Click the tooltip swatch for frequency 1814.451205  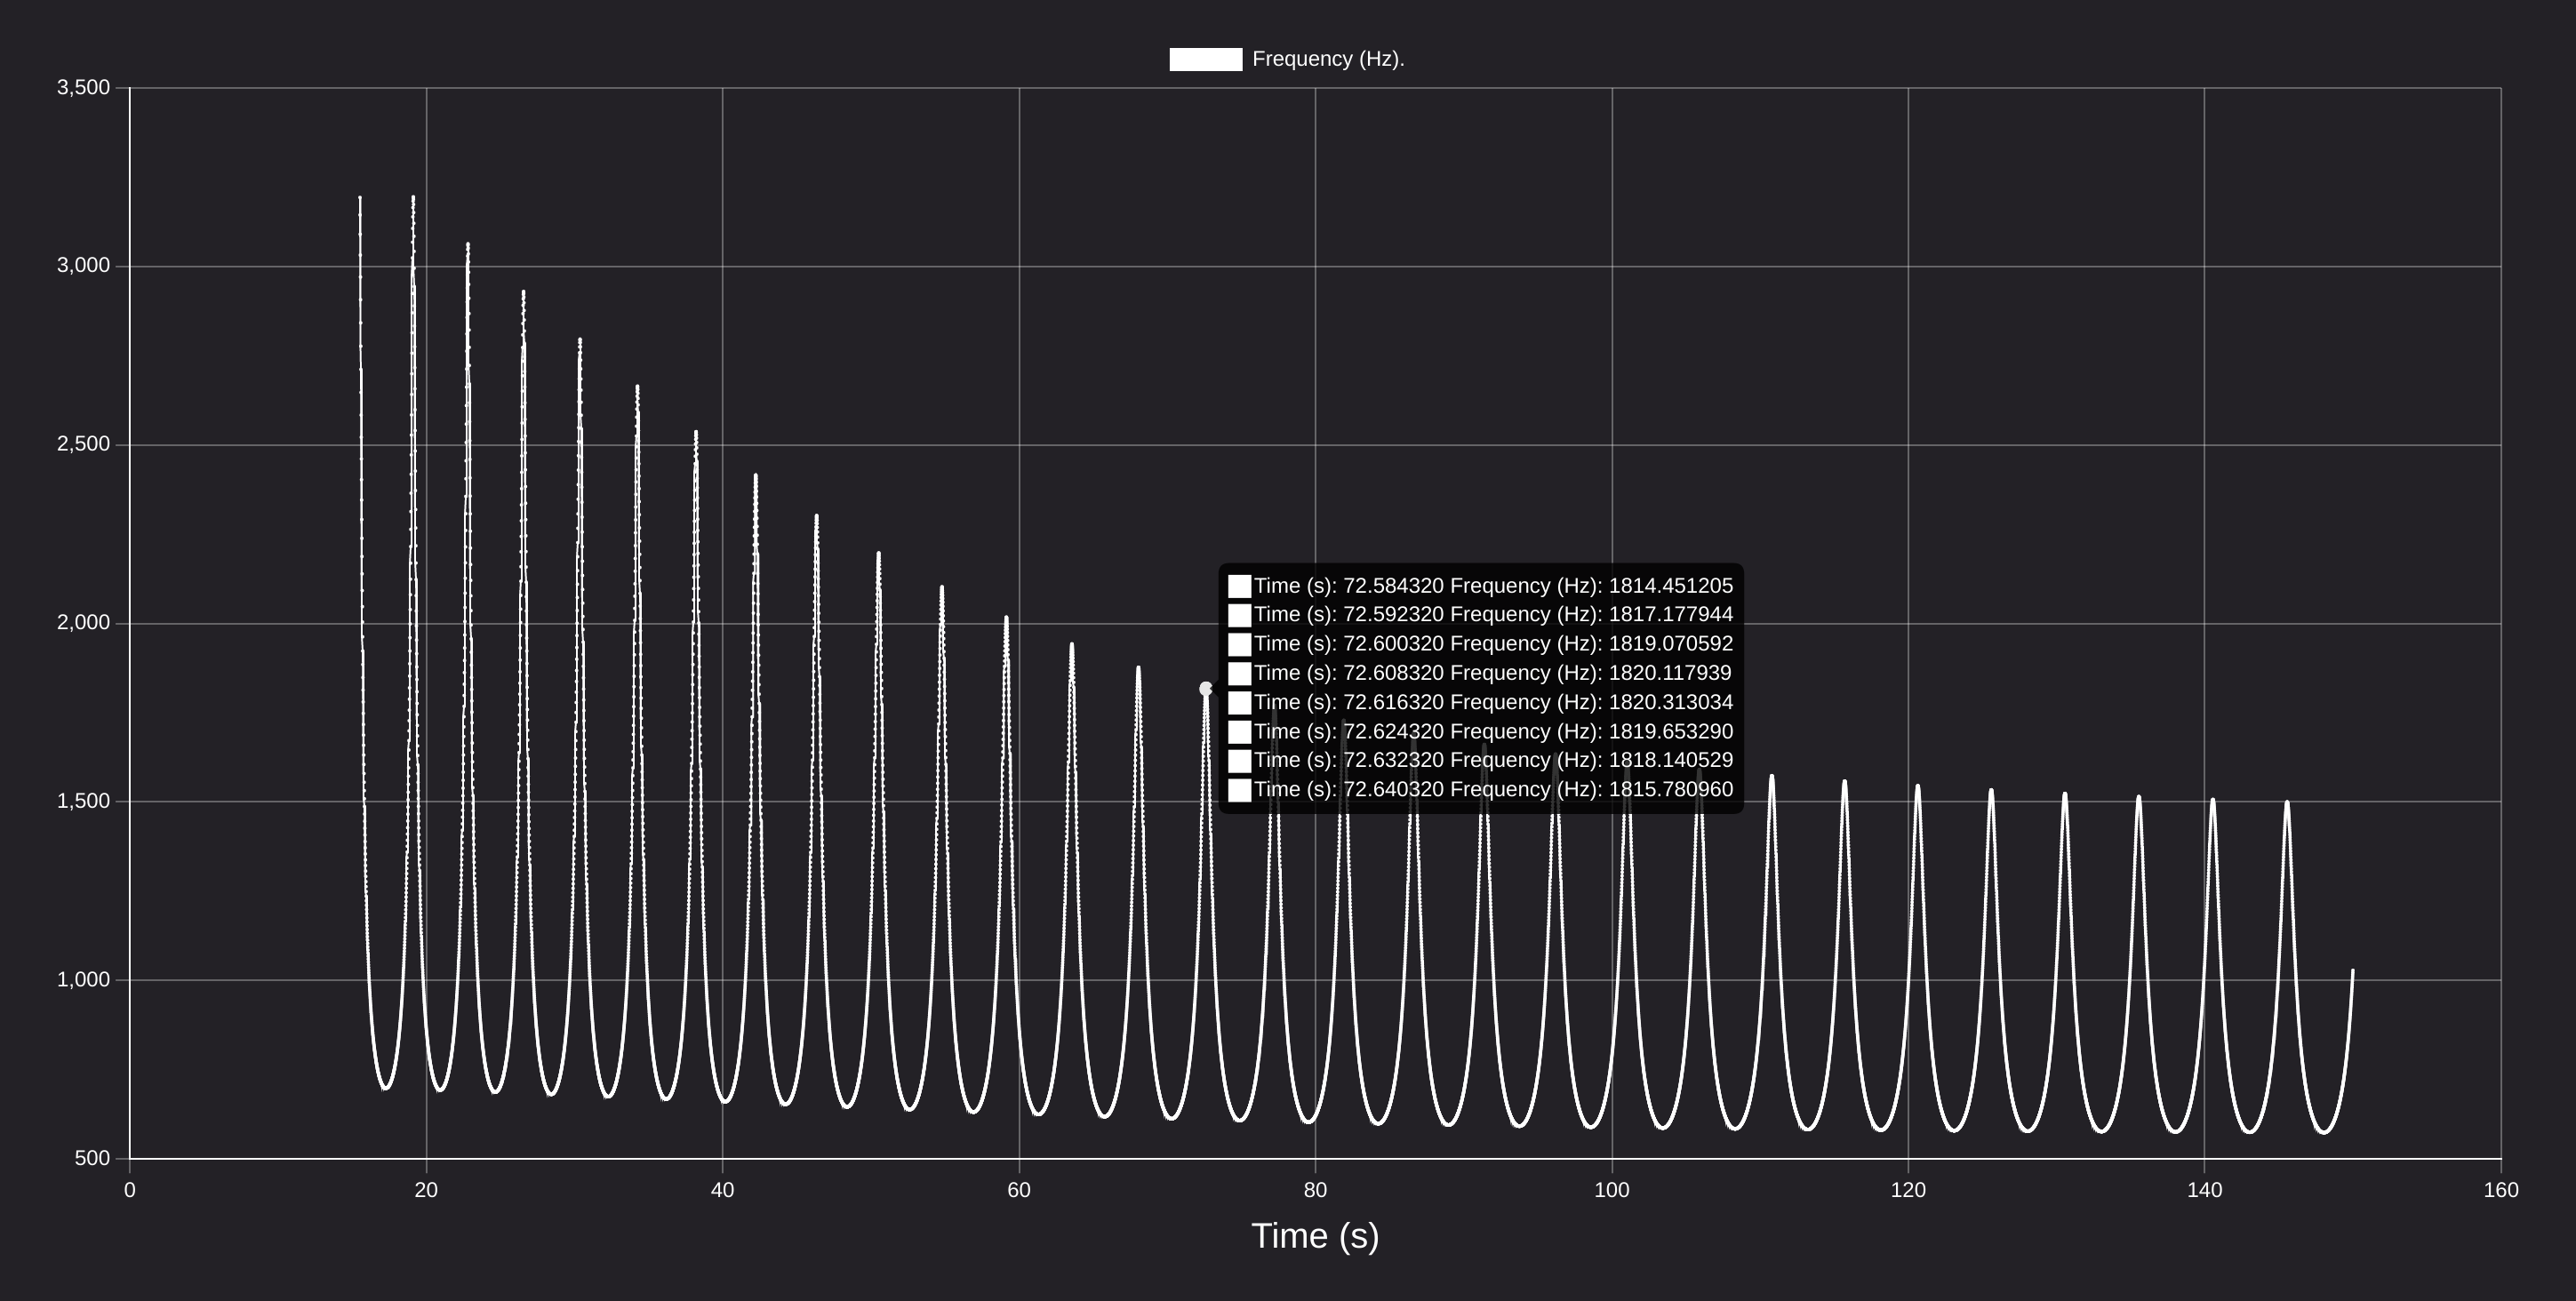tap(1240, 586)
